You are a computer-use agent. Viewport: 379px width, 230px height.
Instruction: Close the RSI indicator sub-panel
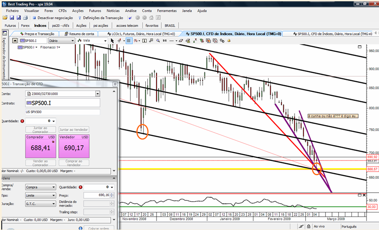[x=364, y=195]
